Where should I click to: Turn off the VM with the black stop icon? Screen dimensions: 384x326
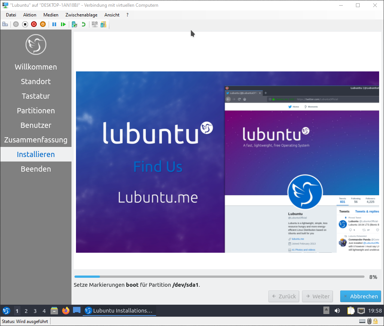coord(25,24)
